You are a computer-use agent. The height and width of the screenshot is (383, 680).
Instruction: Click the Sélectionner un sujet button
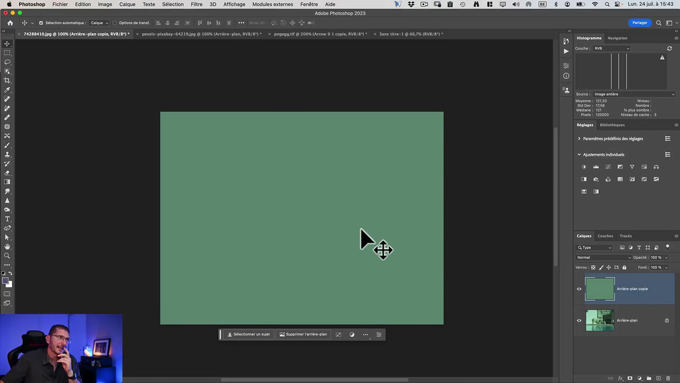(x=249, y=335)
